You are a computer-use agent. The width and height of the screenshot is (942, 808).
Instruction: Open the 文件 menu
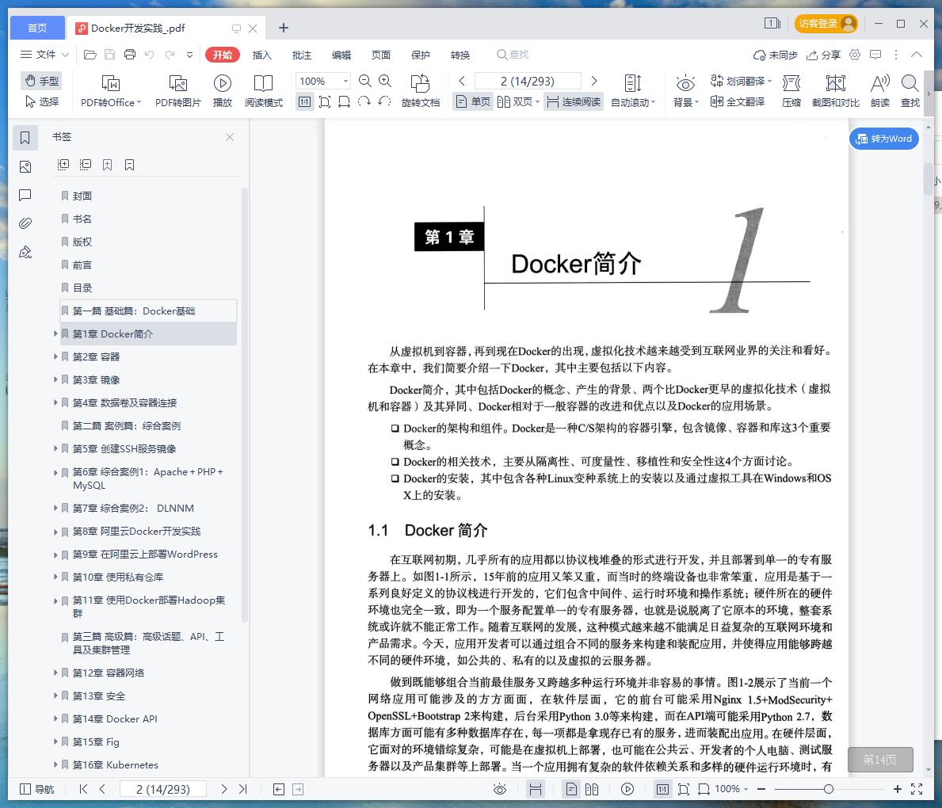tap(44, 55)
